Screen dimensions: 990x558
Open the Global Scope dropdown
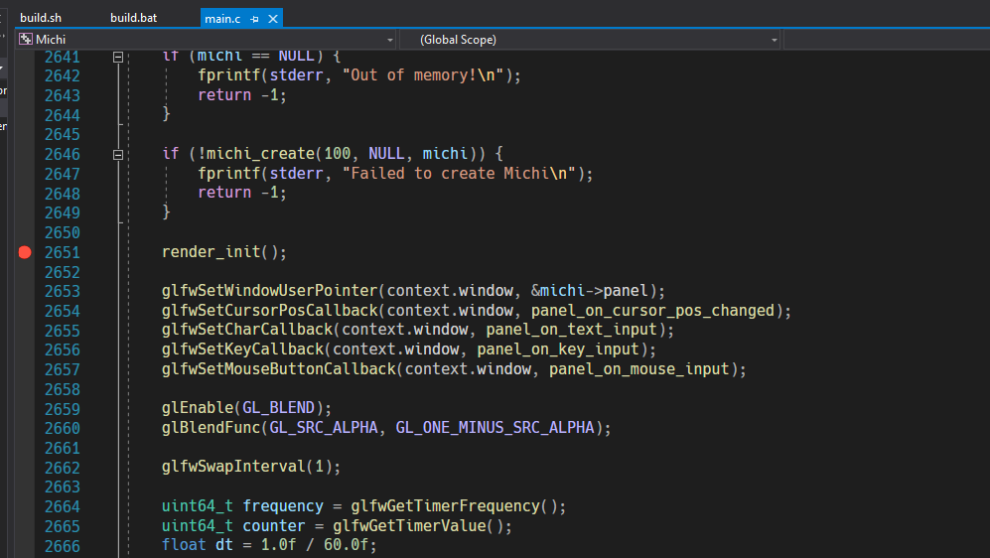[775, 40]
